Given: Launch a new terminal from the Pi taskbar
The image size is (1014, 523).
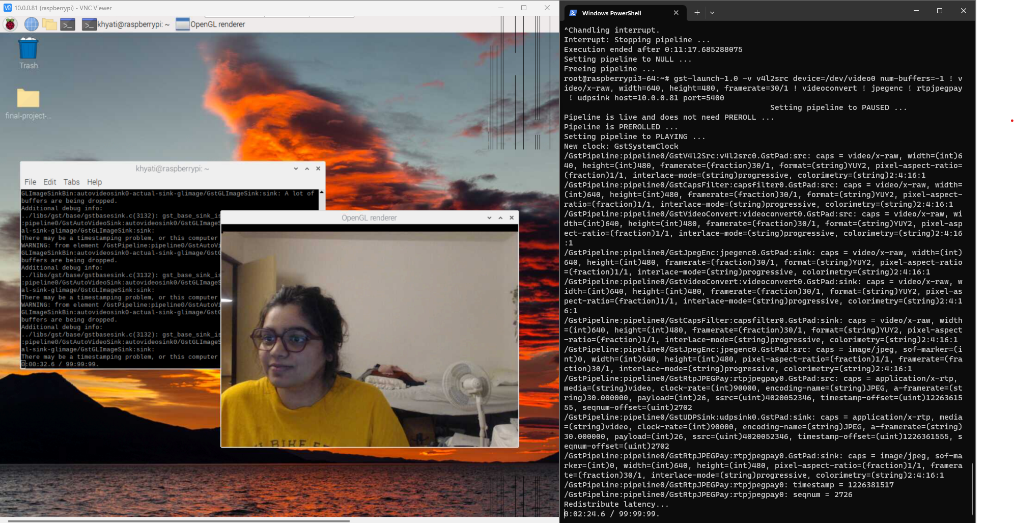Looking at the screenshot, I should click(68, 24).
